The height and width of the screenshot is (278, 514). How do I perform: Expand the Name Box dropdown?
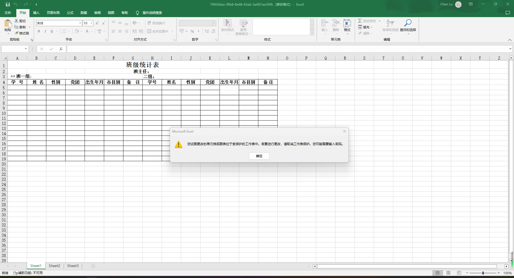[x=26, y=49]
